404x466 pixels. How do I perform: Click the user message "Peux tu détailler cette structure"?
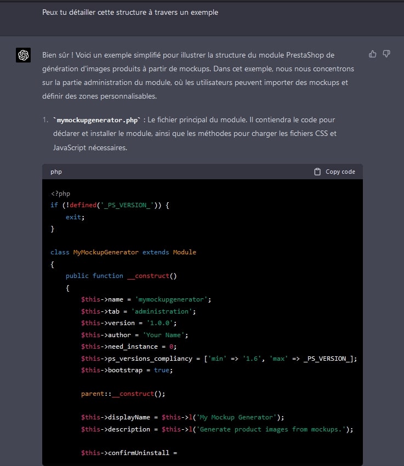pyautogui.click(x=130, y=12)
